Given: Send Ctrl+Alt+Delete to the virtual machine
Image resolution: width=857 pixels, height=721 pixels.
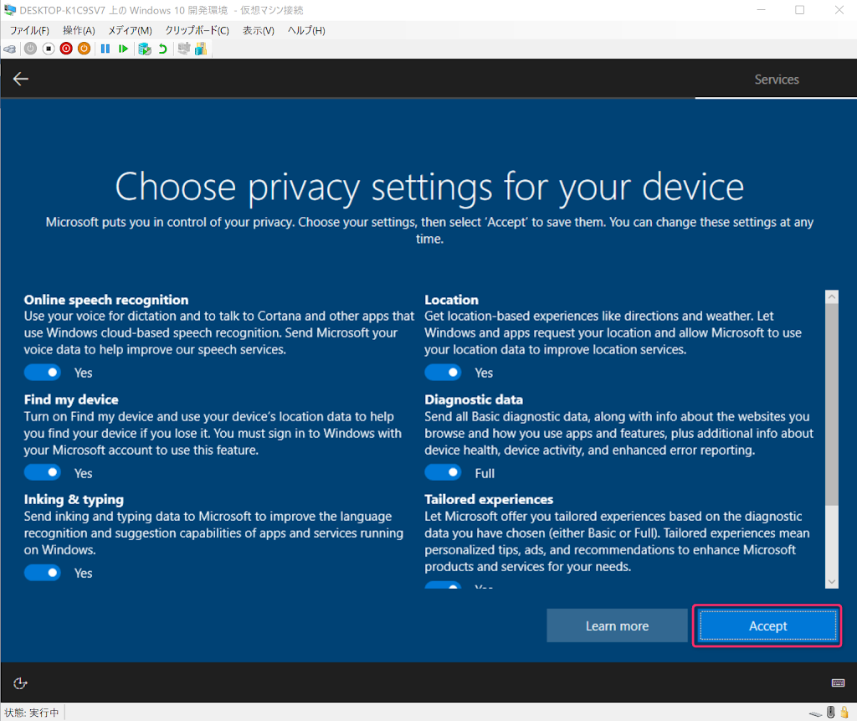Looking at the screenshot, I should [x=10, y=49].
